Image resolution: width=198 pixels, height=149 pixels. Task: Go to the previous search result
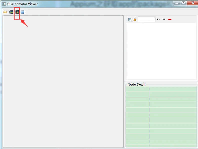pos(158,19)
